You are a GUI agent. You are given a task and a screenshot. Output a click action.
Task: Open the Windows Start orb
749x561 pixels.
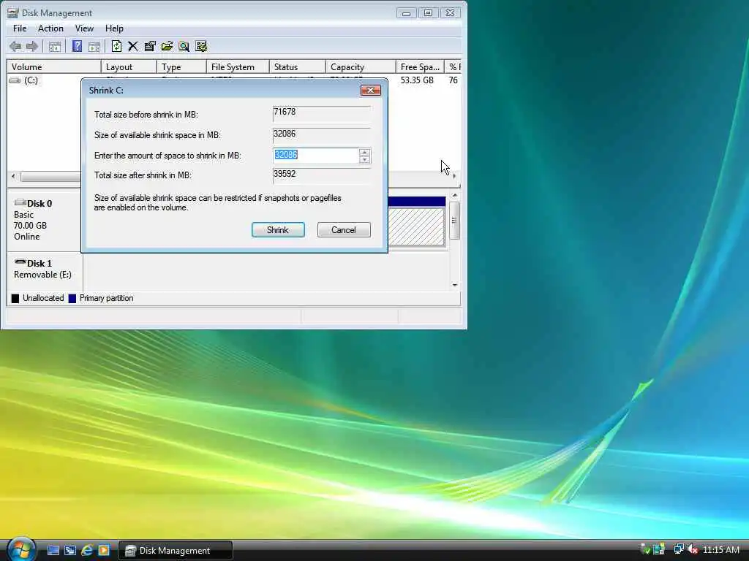click(x=20, y=549)
